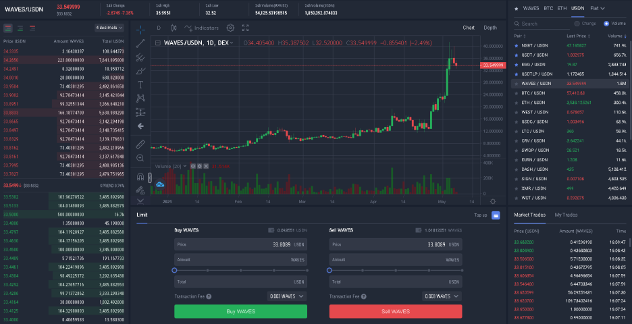
Task: Switch to the ETH market tab
Action: click(x=562, y=8)
